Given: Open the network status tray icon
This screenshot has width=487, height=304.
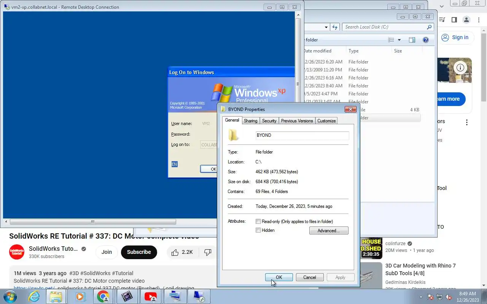Looking at the screenshot, I should [439, 297].
